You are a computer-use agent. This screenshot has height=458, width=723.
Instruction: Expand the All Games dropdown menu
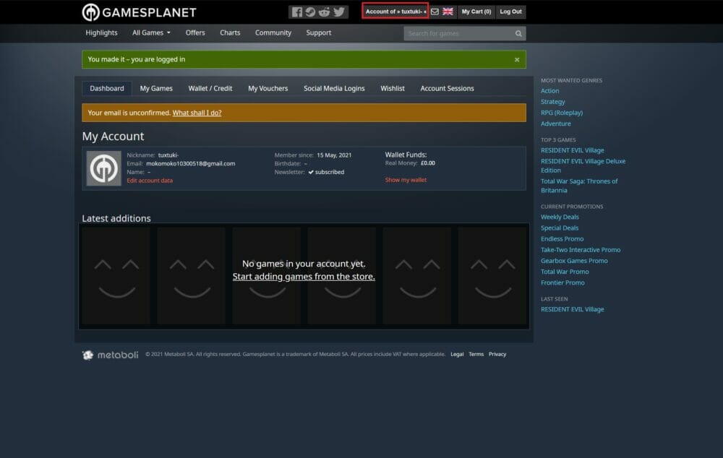point(151,33)
